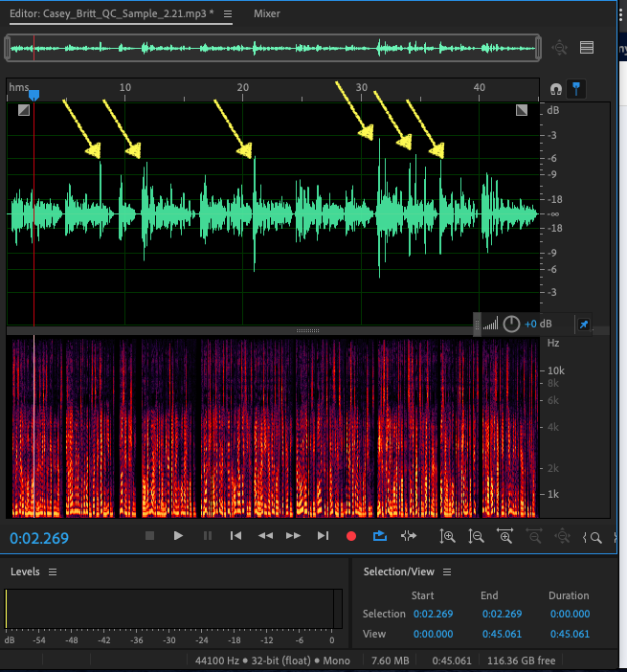Open the Levels panel menu
Viewport: 627px width, 672px height.
53,571
